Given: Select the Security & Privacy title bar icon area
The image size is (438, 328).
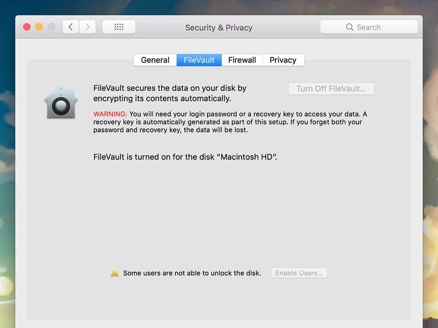Looking at the screenshot, I should [219, 27].
